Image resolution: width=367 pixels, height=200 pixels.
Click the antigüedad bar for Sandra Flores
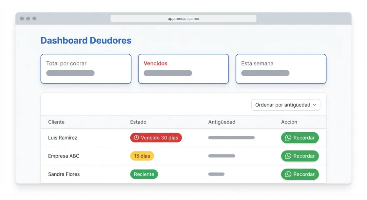click(216, 174)
